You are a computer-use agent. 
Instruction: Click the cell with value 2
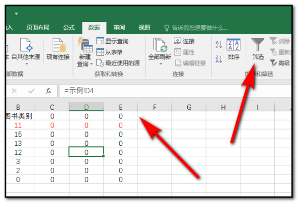pyautogui.click(x=20, y=171)
